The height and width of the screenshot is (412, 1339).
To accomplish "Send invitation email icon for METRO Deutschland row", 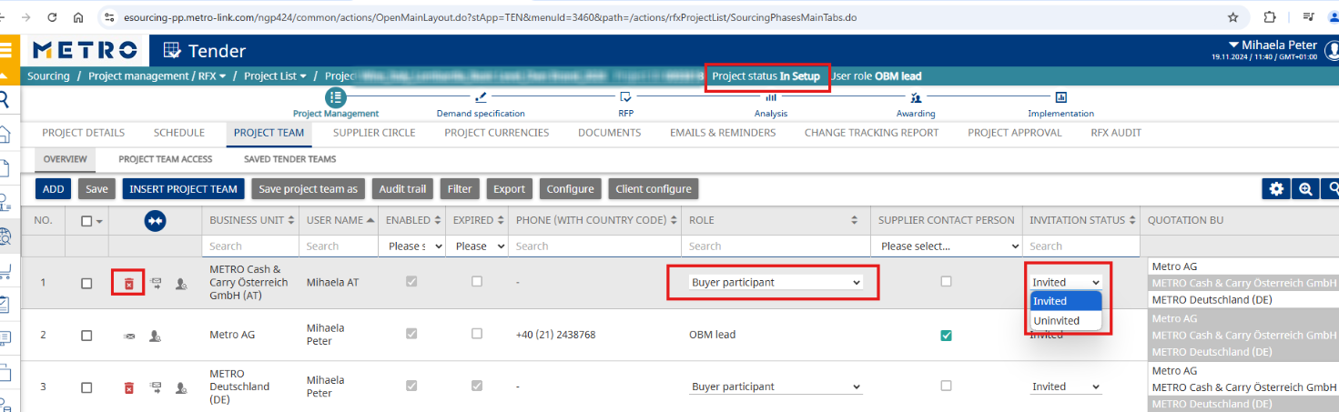I will click(x=156, y=387).
